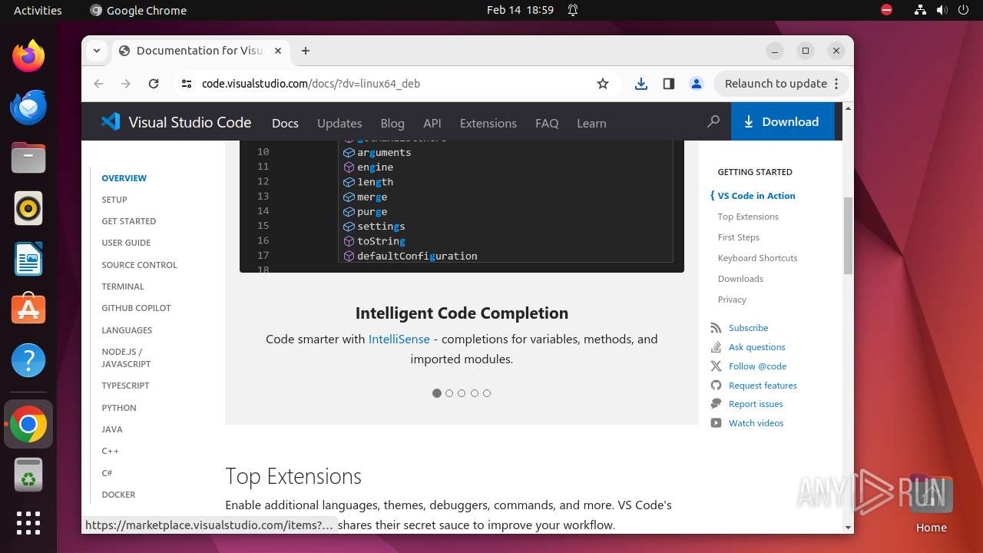Open the network status icon in top bar

click(x=920, y=10)
